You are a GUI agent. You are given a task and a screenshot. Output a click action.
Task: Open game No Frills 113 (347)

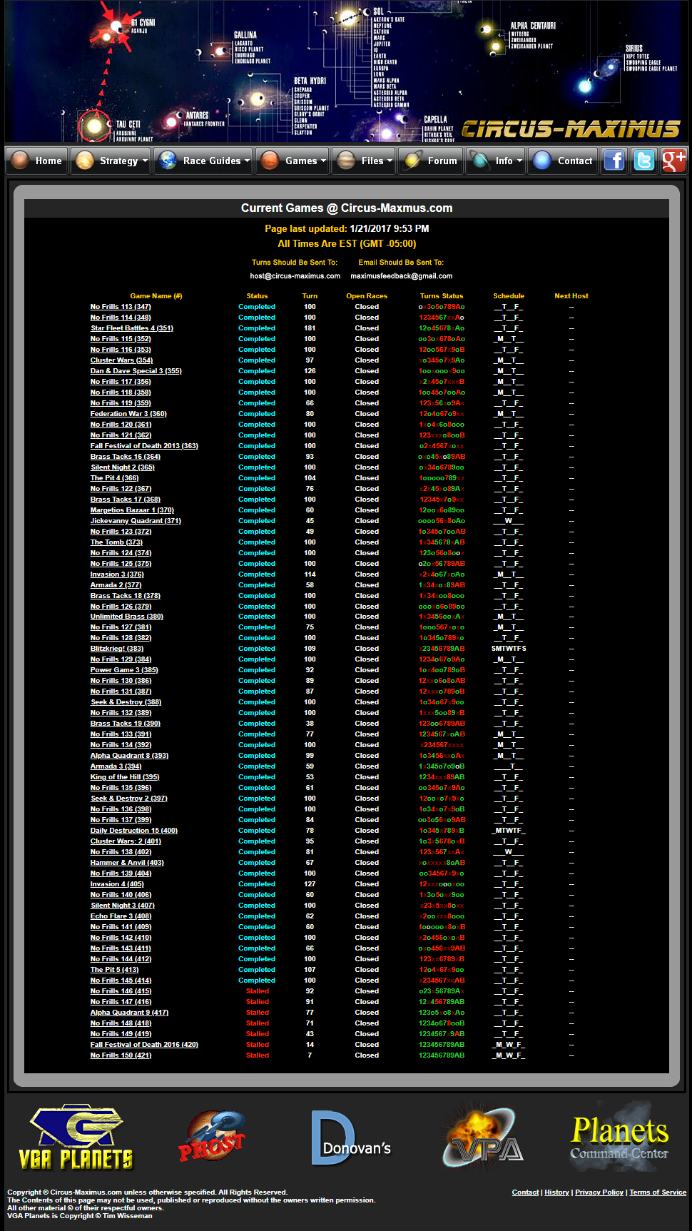tap(121, 307)
